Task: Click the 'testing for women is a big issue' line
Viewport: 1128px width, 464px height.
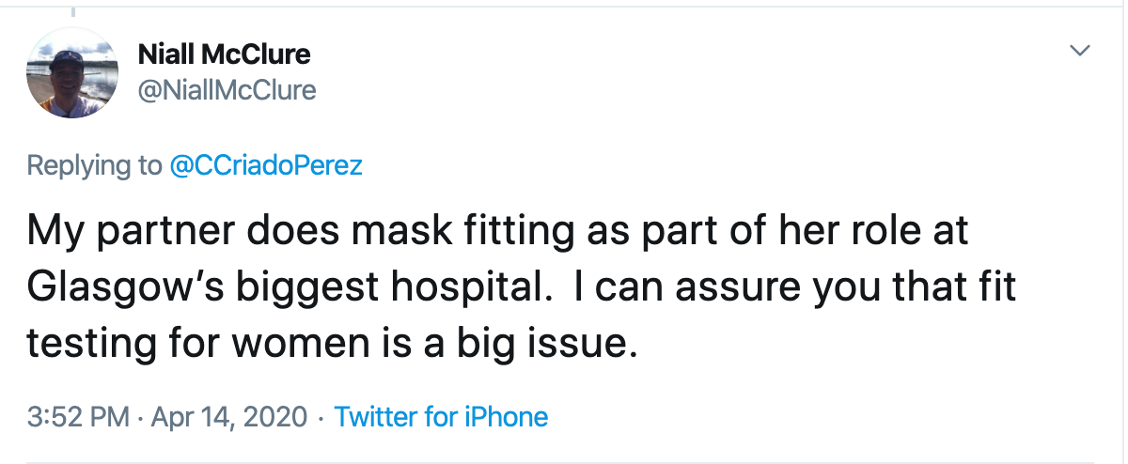Action: coord(333,344)
